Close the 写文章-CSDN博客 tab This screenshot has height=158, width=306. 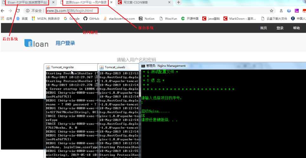[169, 3]
